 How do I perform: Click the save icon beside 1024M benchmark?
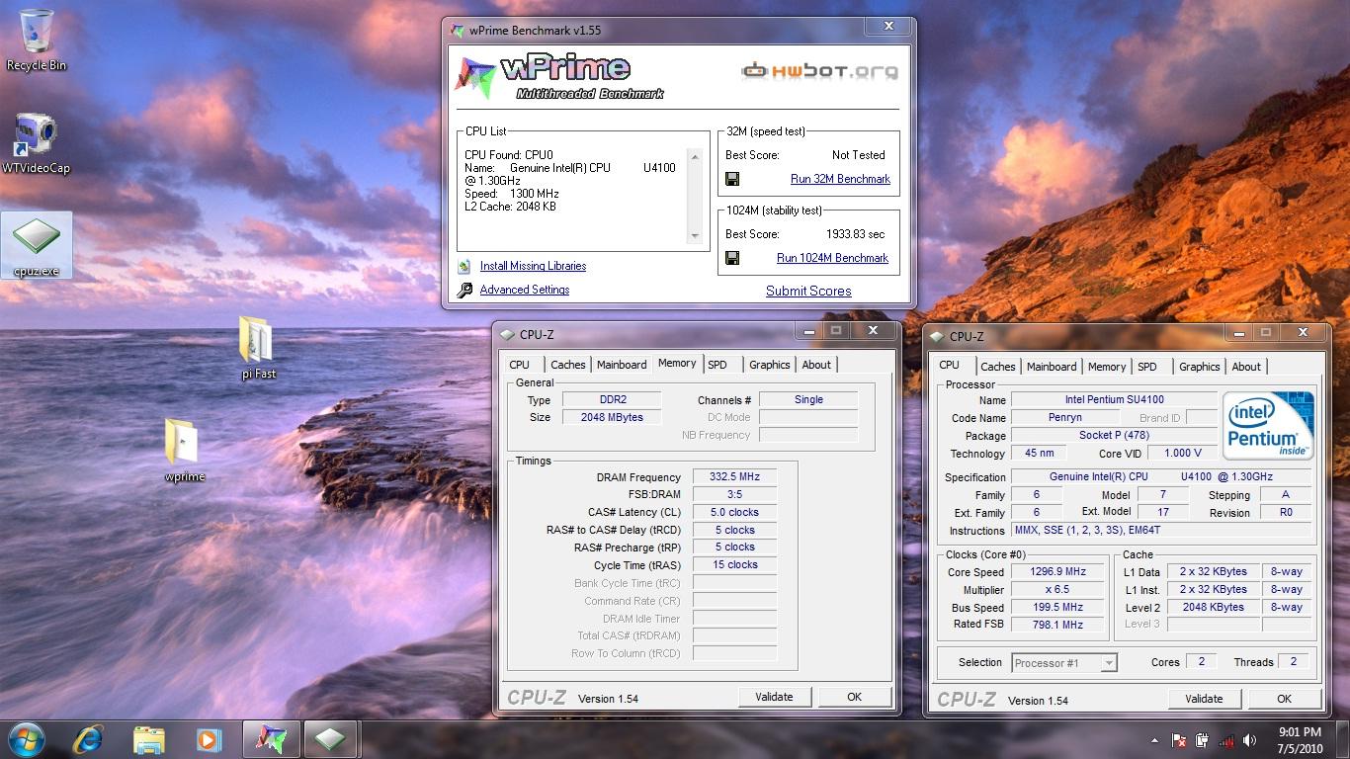tap(732, 258)
